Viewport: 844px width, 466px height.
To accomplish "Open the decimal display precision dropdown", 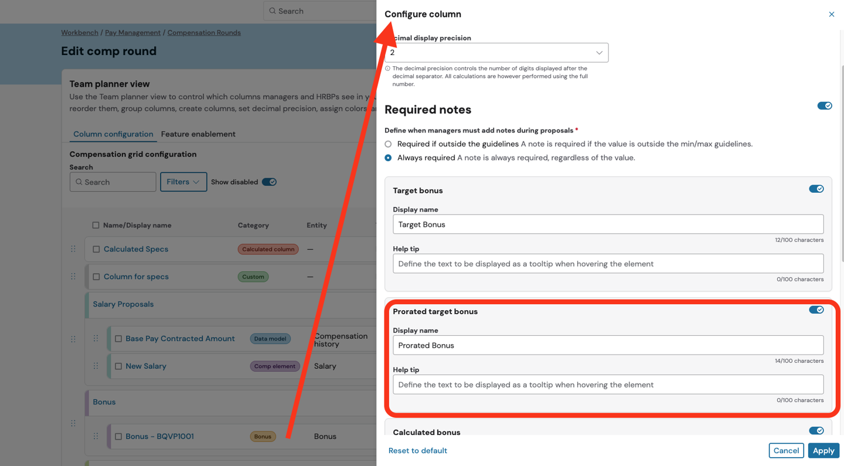I will coord(496,53).
